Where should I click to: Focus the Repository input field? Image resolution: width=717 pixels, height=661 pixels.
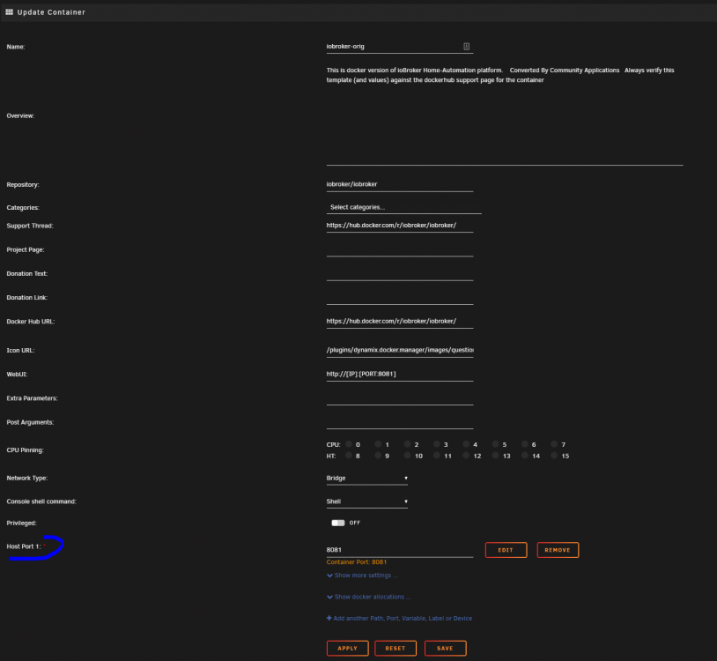(x=400, y=184)
